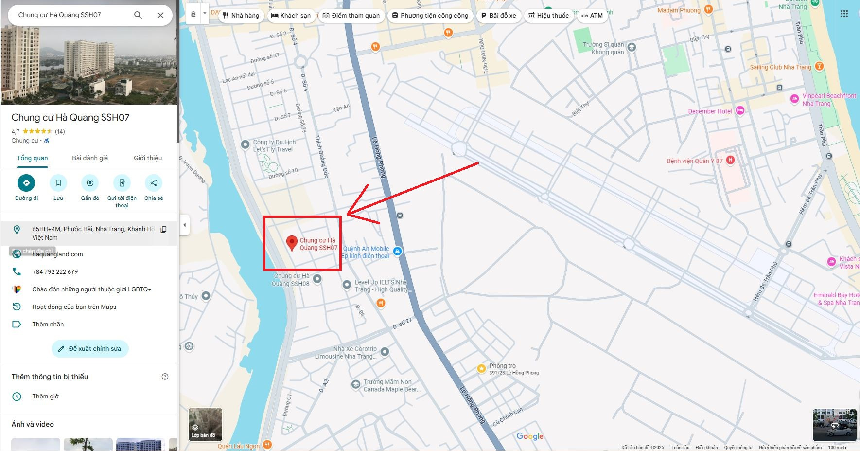Image resolution: width=860 pixels, height=451 pixels.
Task: Save place with Lưu icon
Action: click(x=58, y=183)
